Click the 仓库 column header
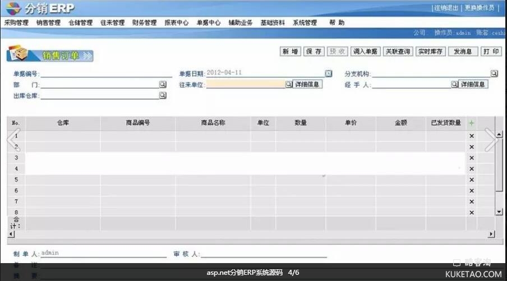507x281 pixels. tap(63, 123)
